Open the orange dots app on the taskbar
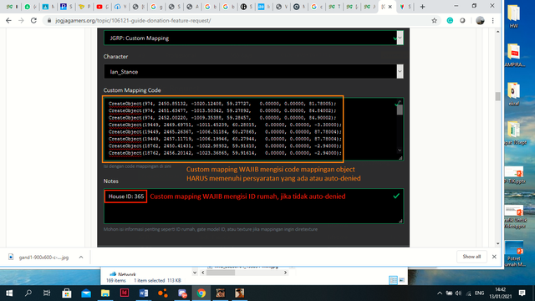This screenshot has height=301, width=535. [x=163, y=293]
